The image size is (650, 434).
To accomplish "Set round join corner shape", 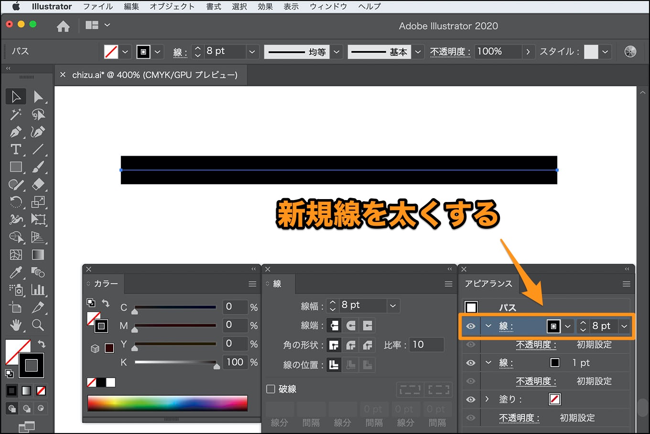I will tap(351, 345).
